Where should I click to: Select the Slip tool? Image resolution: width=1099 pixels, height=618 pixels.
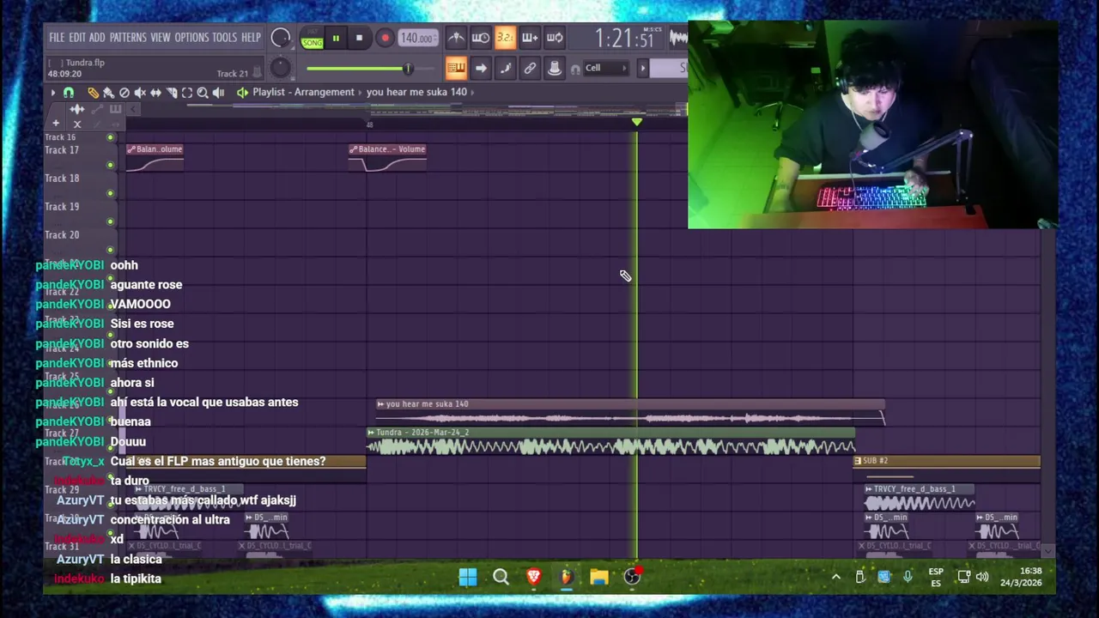[x=155, y=93]
